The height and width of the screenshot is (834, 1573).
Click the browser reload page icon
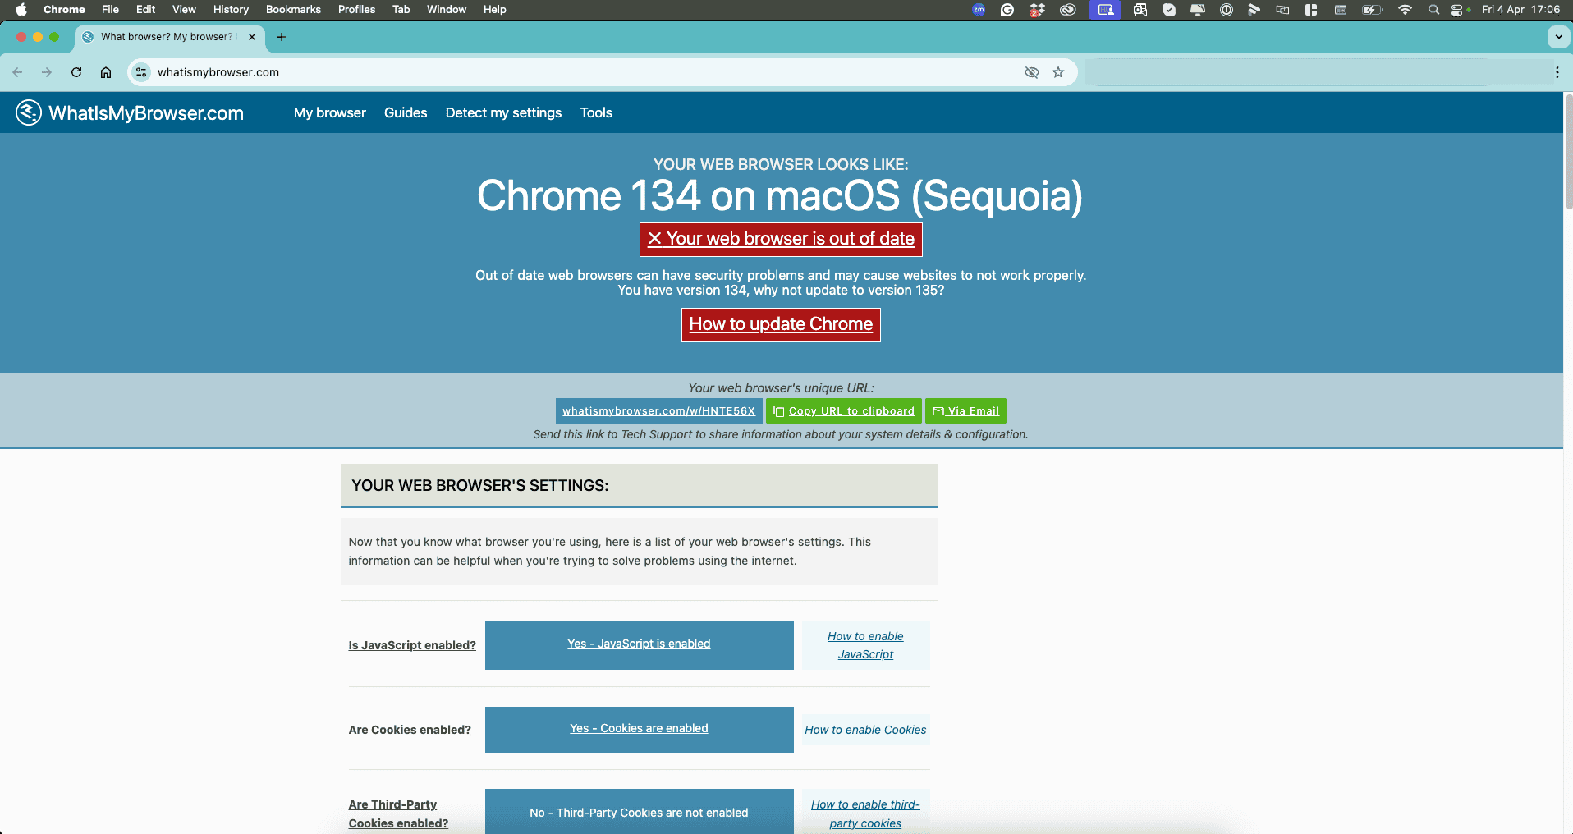point(76,72)
